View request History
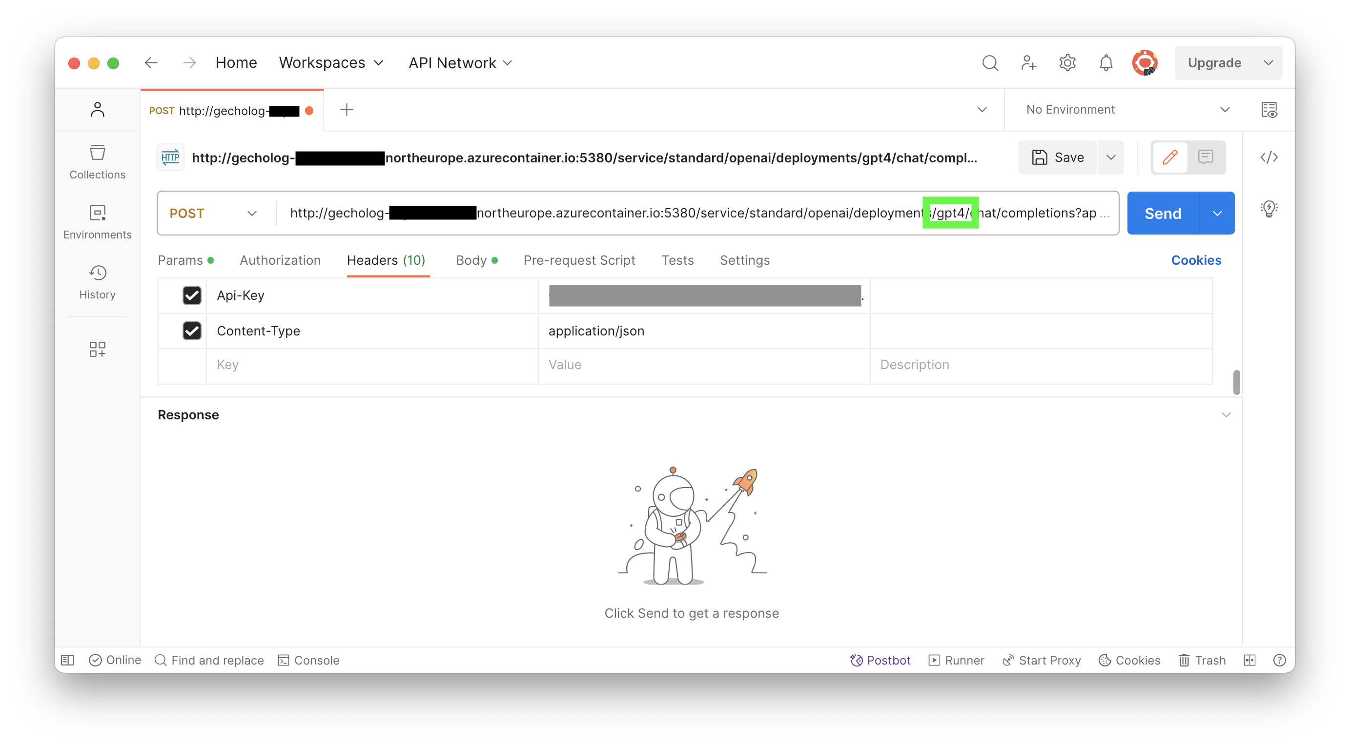The width and height of the screenshot is (1350, 745). point(97,282)
